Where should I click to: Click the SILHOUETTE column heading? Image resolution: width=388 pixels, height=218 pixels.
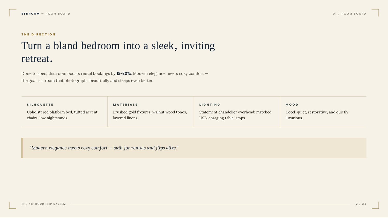pyautogui.click(x=40, y=105)
